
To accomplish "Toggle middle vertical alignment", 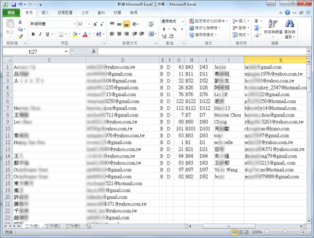I will point(119,24).
